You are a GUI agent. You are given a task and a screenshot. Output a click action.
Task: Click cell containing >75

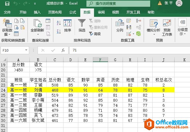38,70
